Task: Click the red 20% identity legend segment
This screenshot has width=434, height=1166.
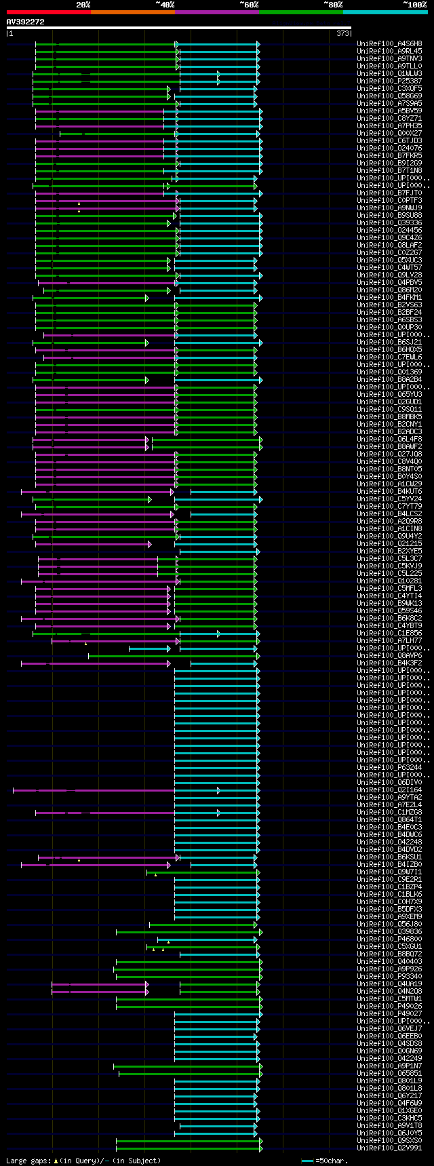Action: [48, 12]
